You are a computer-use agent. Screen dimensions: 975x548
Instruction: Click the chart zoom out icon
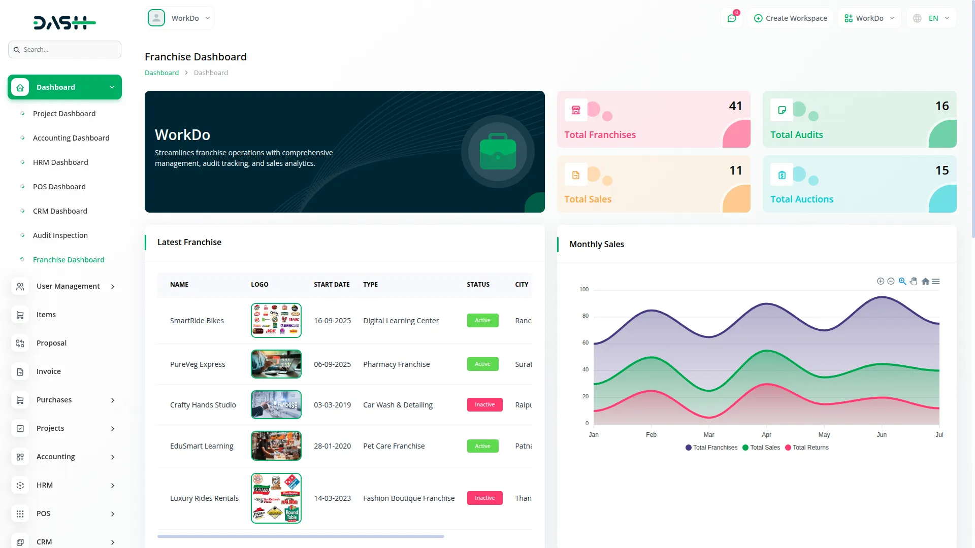pyautogui.click(x=891, y=281)
